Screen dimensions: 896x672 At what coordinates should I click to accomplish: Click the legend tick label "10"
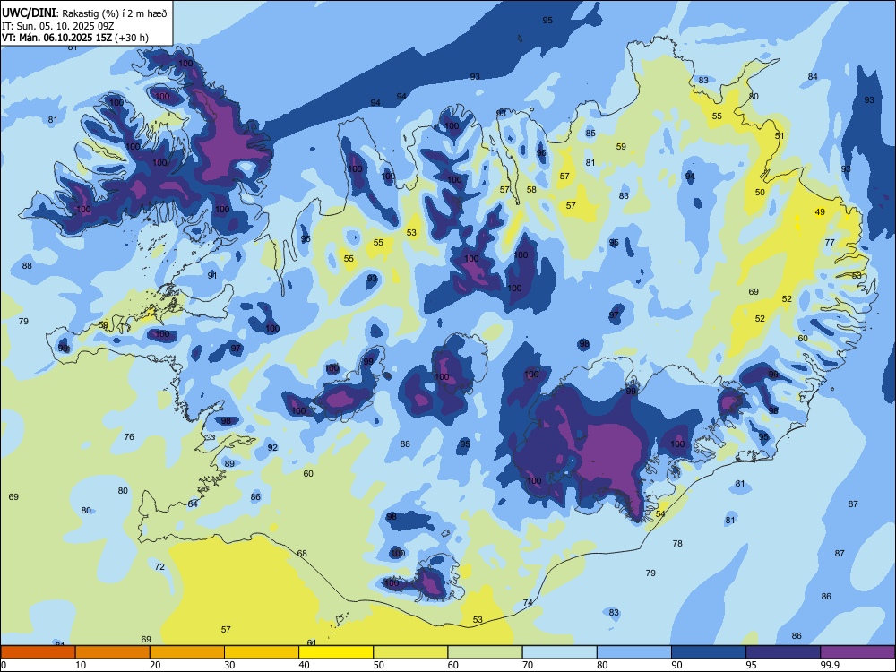81,665
